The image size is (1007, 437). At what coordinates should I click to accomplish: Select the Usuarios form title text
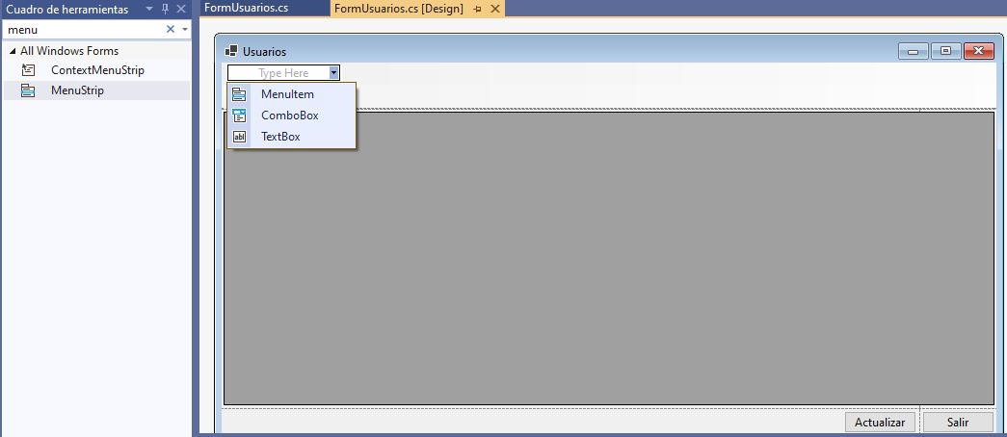(265, 52)
